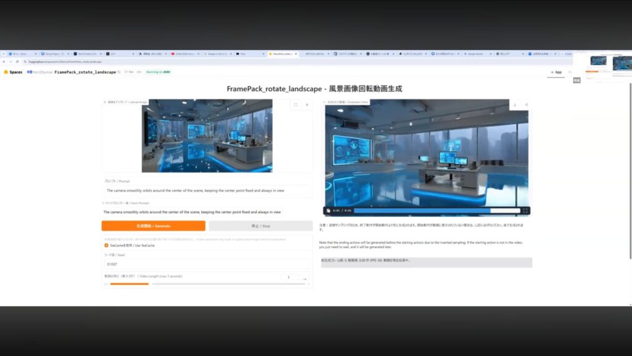Download the generated video

click(x=515, y=105)
